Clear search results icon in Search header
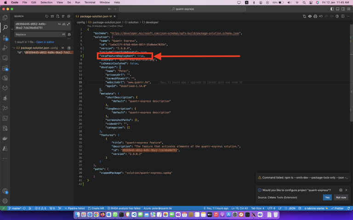This screenshot has width=353, height=220. [52, 16]
